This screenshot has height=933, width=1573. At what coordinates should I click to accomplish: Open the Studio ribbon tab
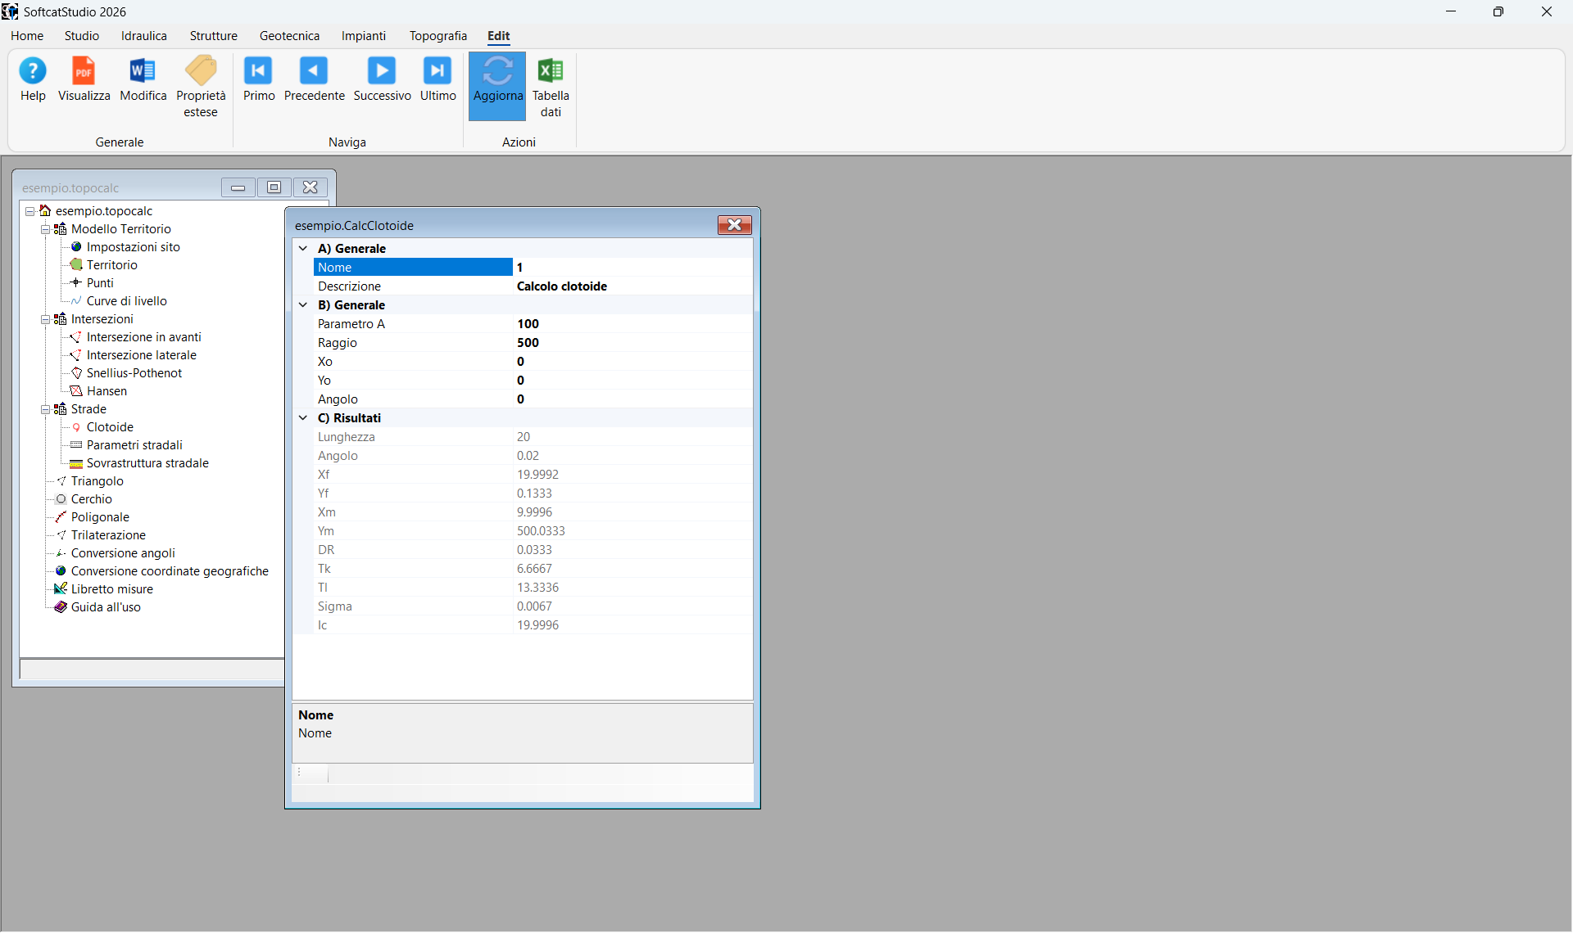coord(82,36)
